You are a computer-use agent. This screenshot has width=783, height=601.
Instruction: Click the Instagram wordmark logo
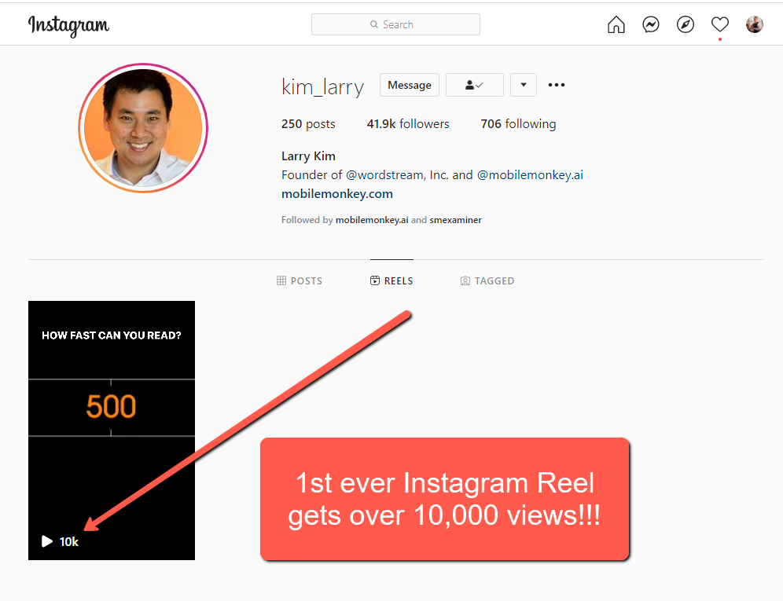[69, 25]
